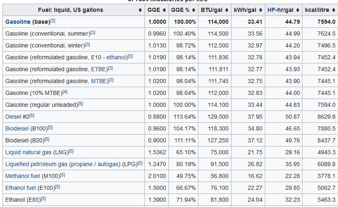
Task: Sort by GGE column arrows
Action: tap(164, 10)
